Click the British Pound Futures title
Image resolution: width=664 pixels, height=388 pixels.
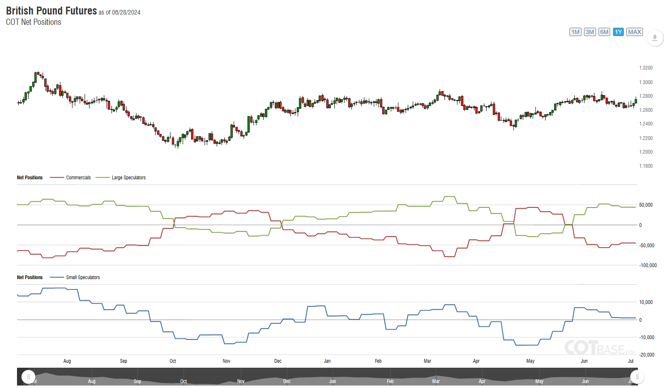(x=51, y=11)
